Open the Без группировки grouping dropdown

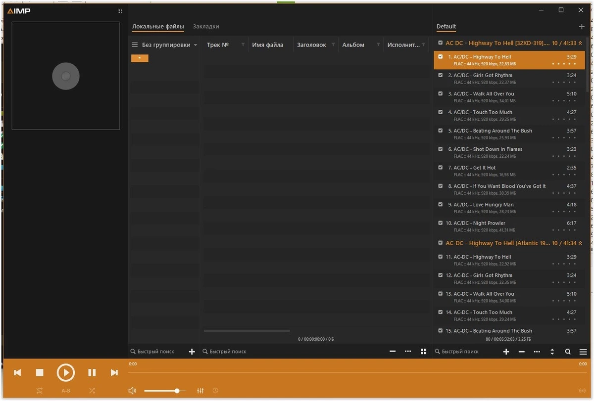point(170,45)
